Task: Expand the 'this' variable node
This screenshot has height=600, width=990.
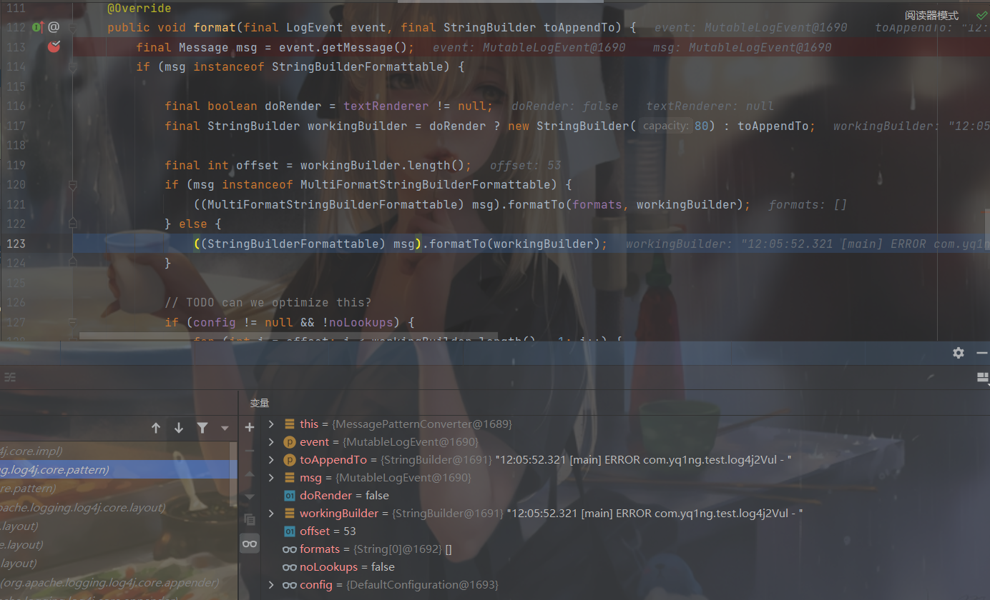Action: (x=271, y=424)
